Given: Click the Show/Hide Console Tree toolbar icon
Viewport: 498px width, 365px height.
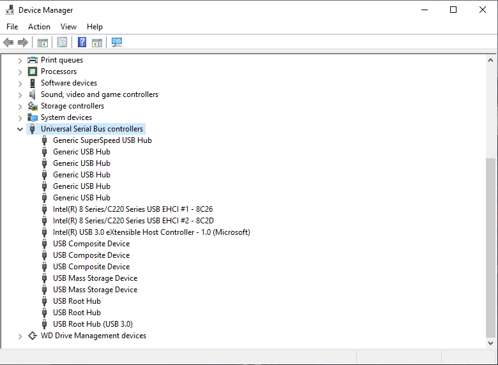Looking at the screenshot, I should point(43,42).
